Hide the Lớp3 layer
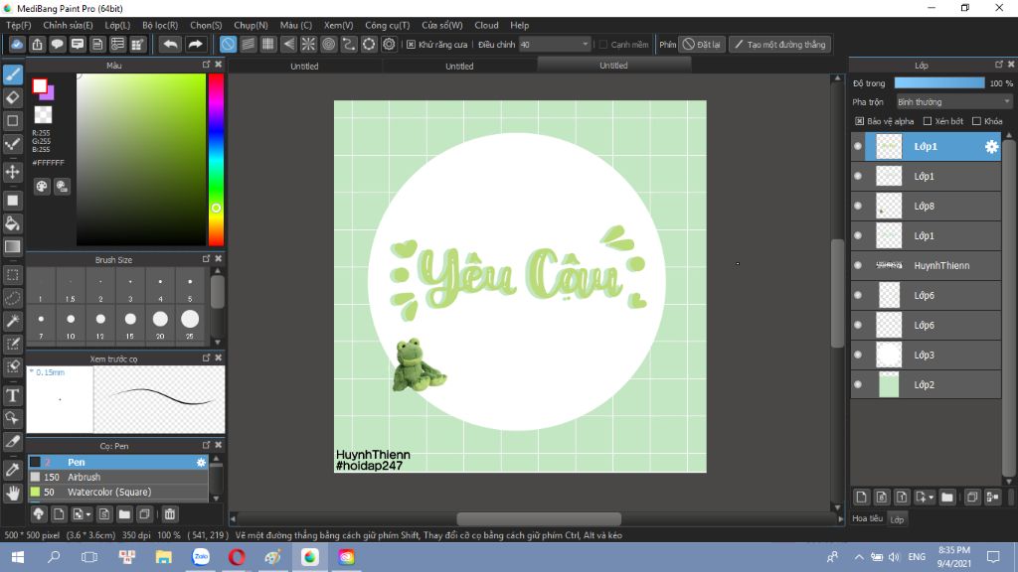This screenshot has width=1018, height=572. [858, 356]
